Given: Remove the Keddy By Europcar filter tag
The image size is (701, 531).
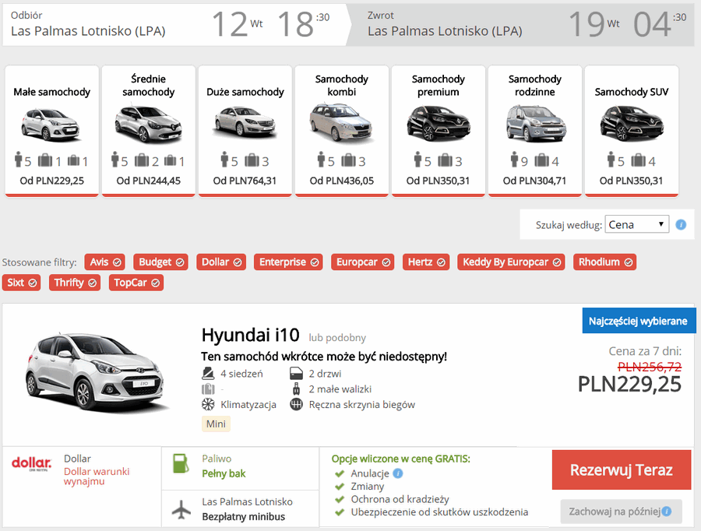Looking at the screenshot, I should tap(511, 262).
